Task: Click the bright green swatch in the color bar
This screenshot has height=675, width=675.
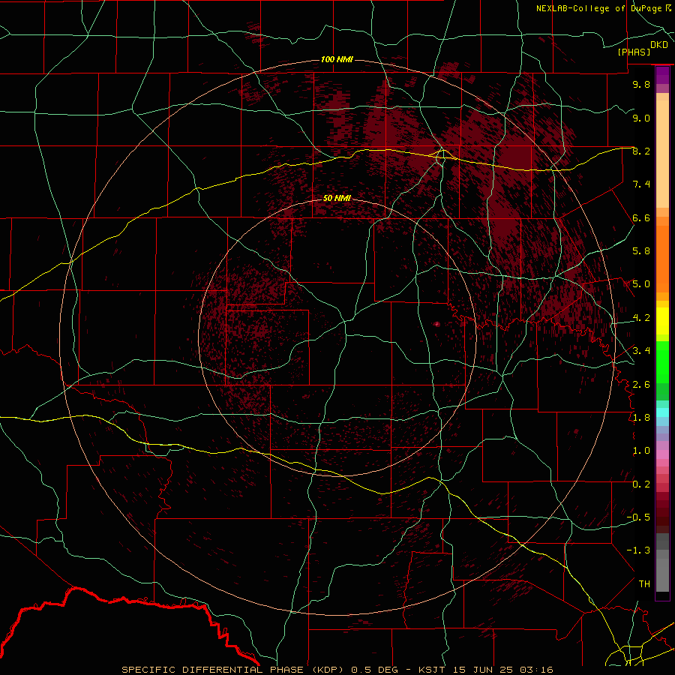Action: pyautogui.click(x=662, y=361)
